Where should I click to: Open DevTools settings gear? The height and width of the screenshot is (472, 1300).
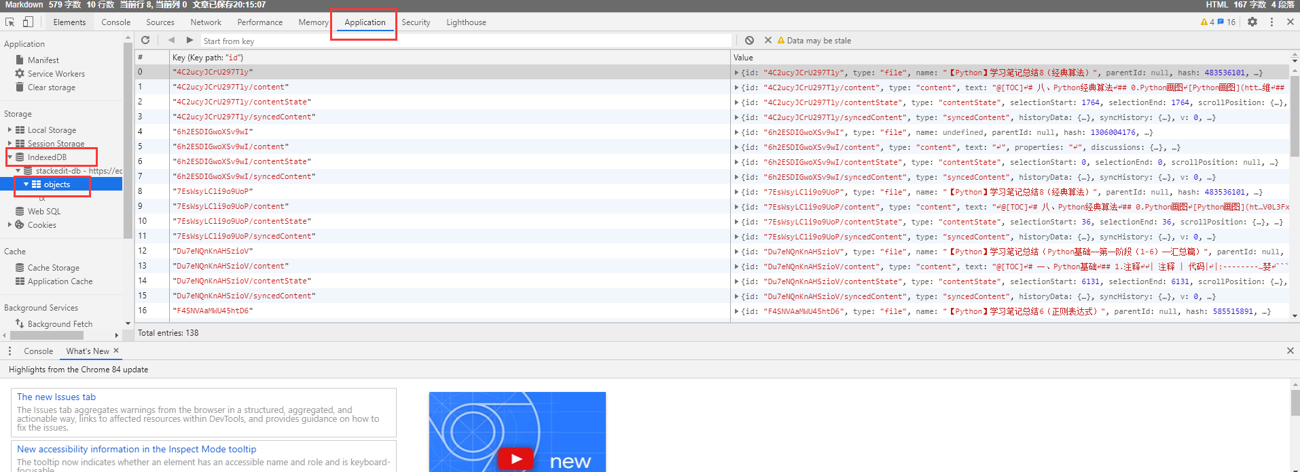pos(1252,22)
